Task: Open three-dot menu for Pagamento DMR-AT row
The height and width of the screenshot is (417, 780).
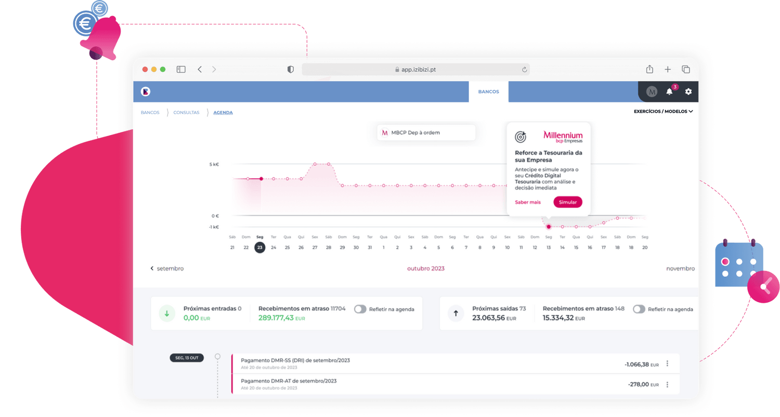Action: click(x=667, y=385)
